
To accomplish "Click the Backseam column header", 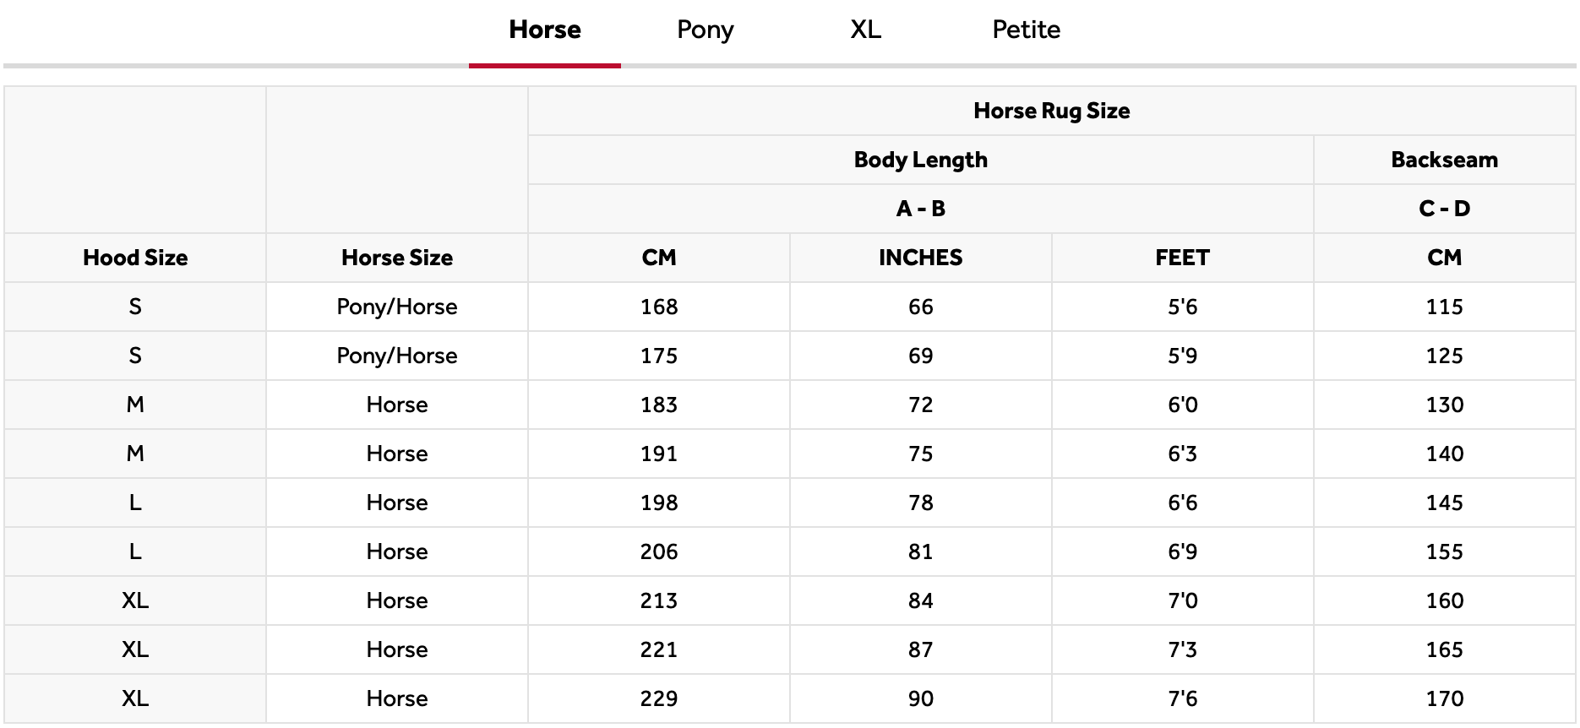I will (1444, 160).
